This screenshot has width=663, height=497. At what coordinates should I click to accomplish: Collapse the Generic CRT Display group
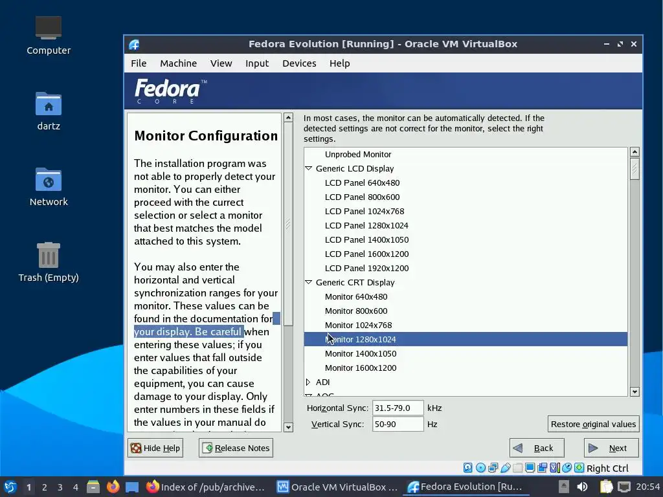(x=308, y=282)
